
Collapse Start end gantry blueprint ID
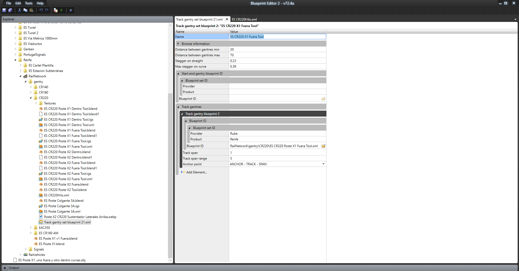point(178,74)
